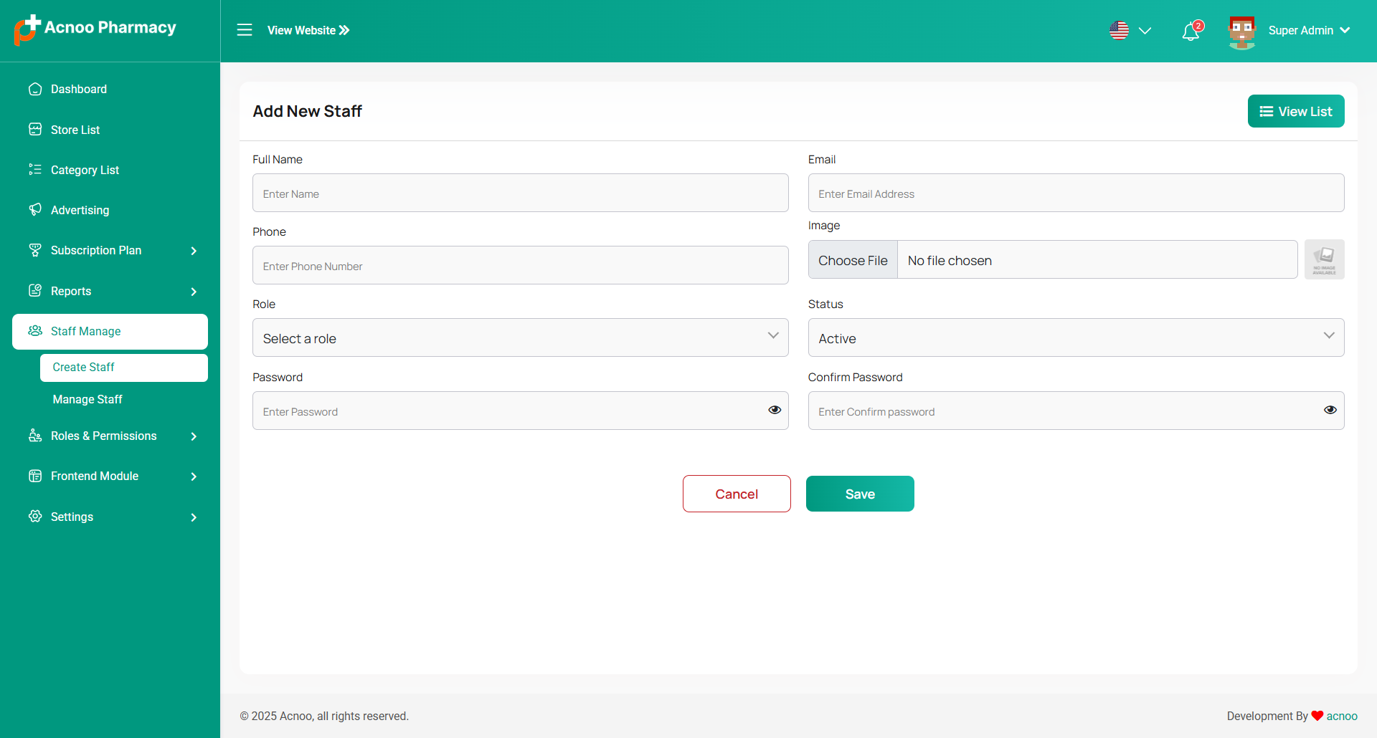Viewport: 1377px width, 738px height.
Task: Click the Choose File button
Action: [853, 260]
